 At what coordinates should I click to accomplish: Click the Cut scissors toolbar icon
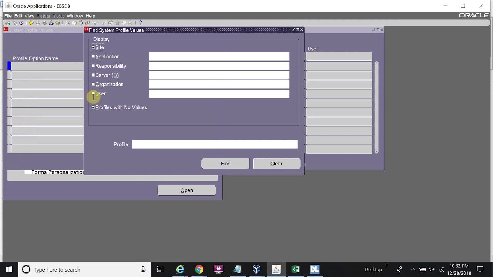68,23
